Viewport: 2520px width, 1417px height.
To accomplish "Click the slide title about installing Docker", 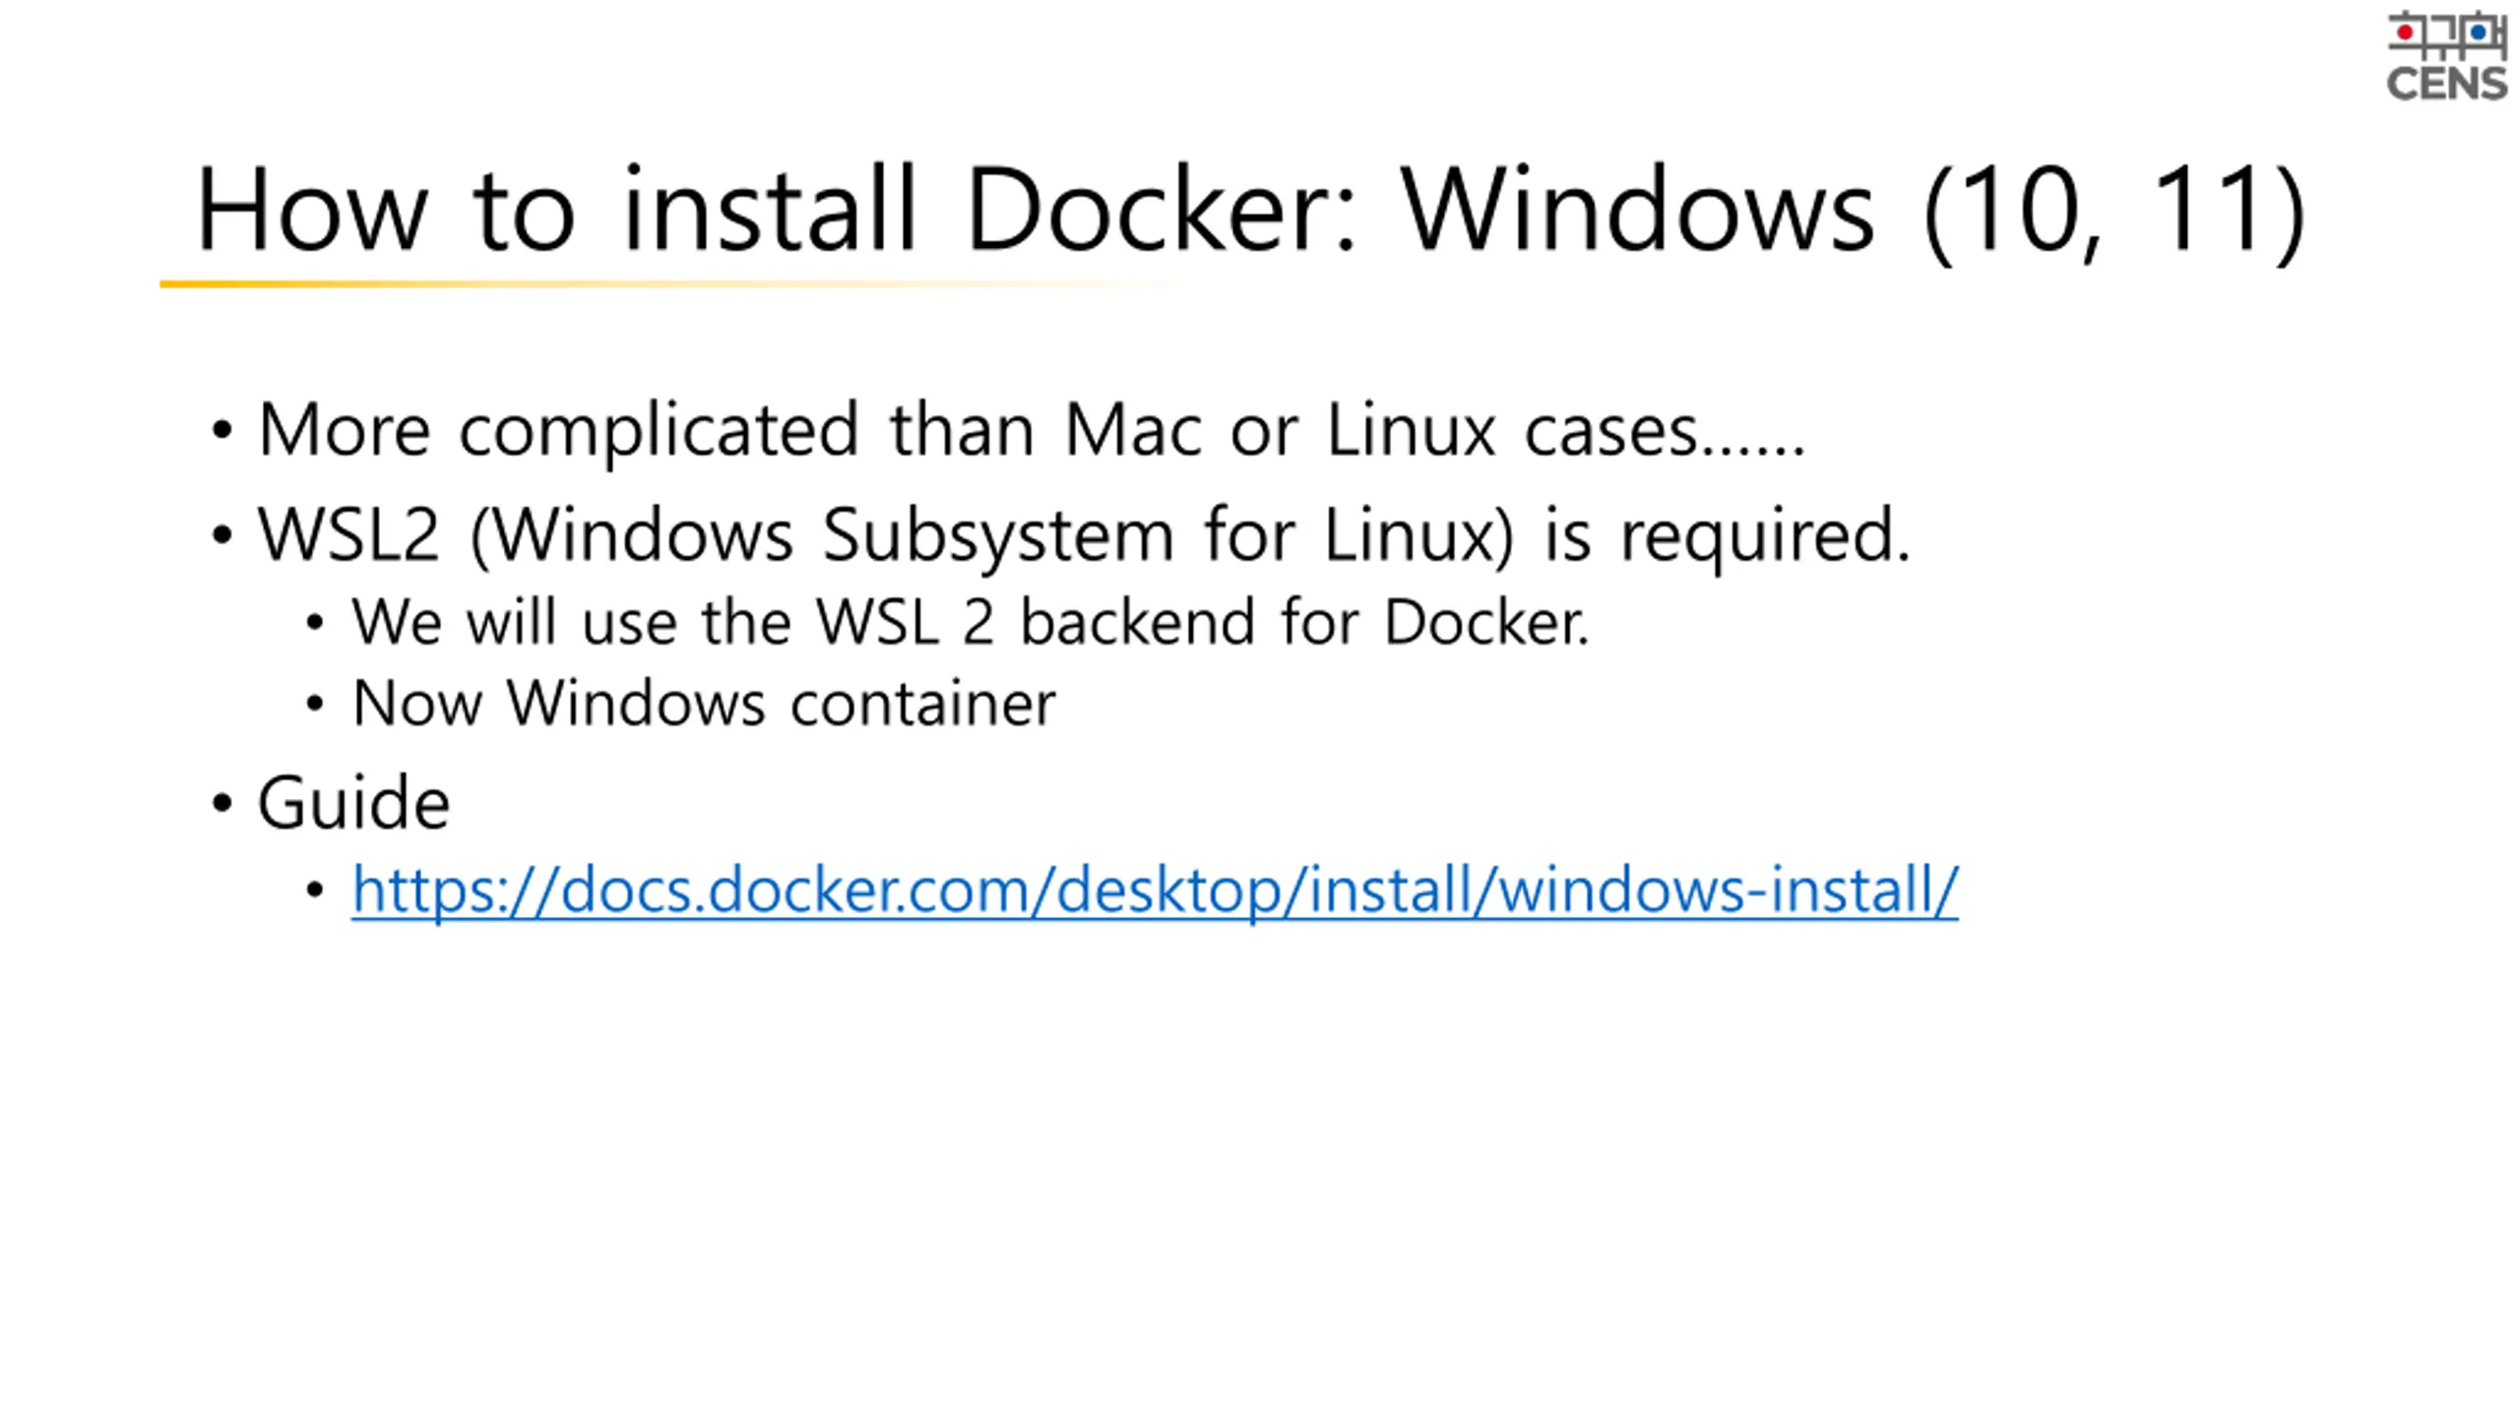I will (1250, 209).
